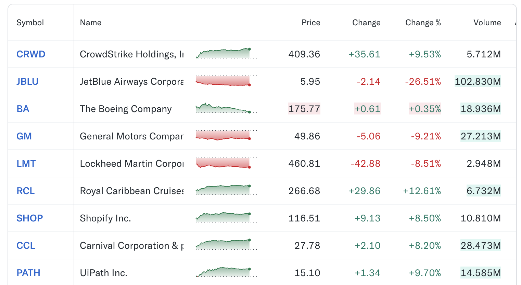Click the Royal Caribbean Cruises name

coord(131,191)
